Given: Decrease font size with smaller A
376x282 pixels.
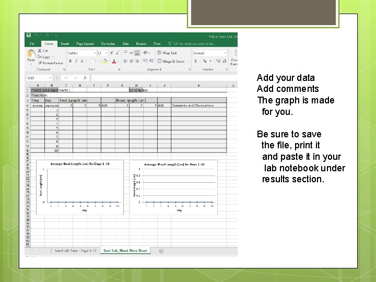Looking at the screenshot, I should [118, 53].
